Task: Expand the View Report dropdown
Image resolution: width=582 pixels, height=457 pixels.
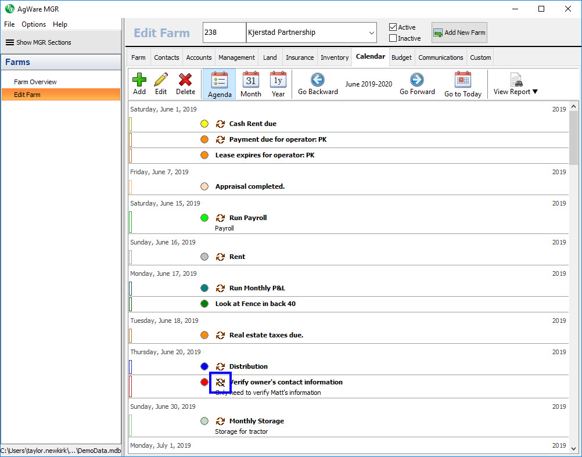Action: point(515,84)
